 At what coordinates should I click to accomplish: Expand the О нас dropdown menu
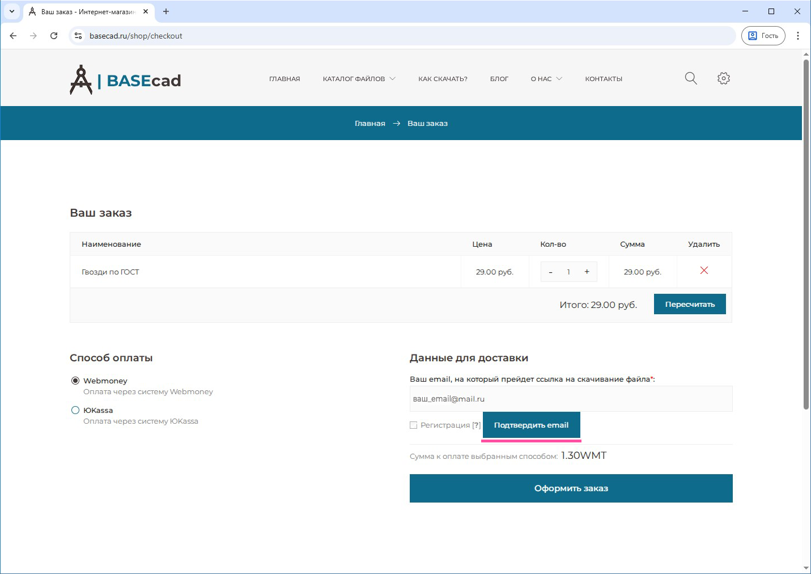pyautogui.click(x=546, y=79)
